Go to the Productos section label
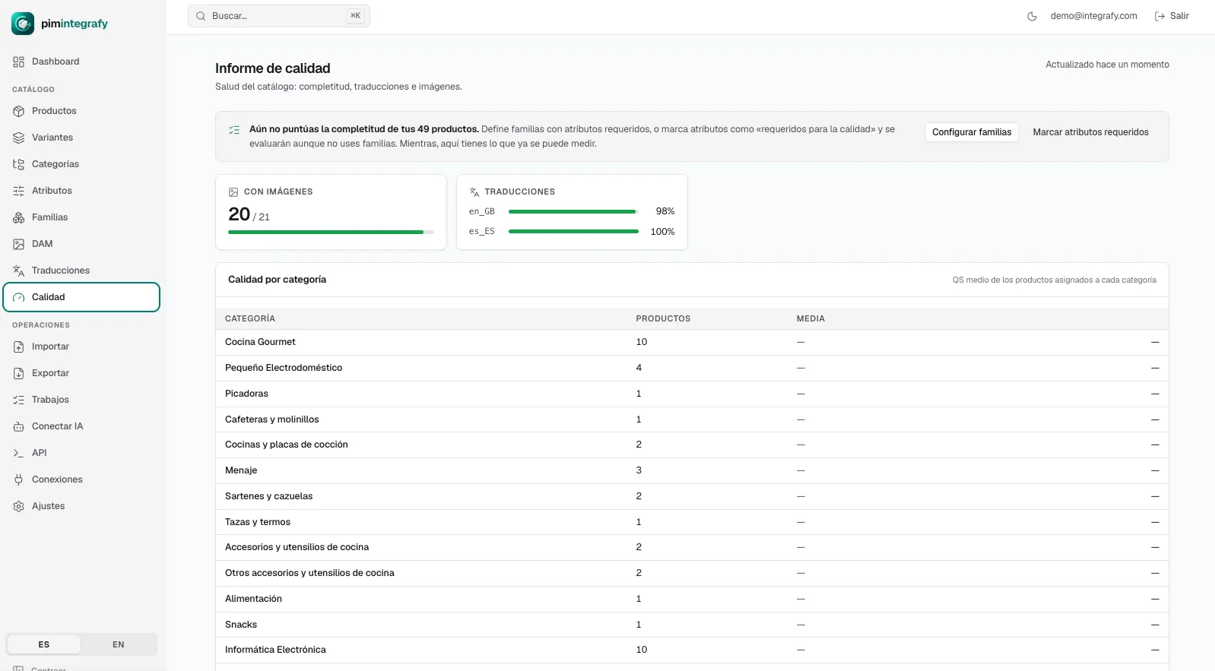Image resolution: width=1215 pixels, height=671 pixels. (x=54, y=111)
